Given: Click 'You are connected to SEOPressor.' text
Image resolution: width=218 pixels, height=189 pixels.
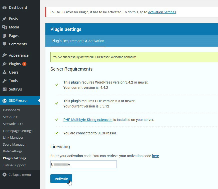Looking at the screenshot, I should click(x=90, y=133).
